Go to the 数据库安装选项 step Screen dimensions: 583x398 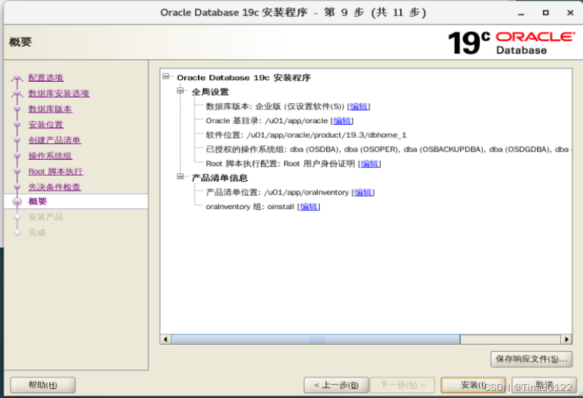point(59,93)
